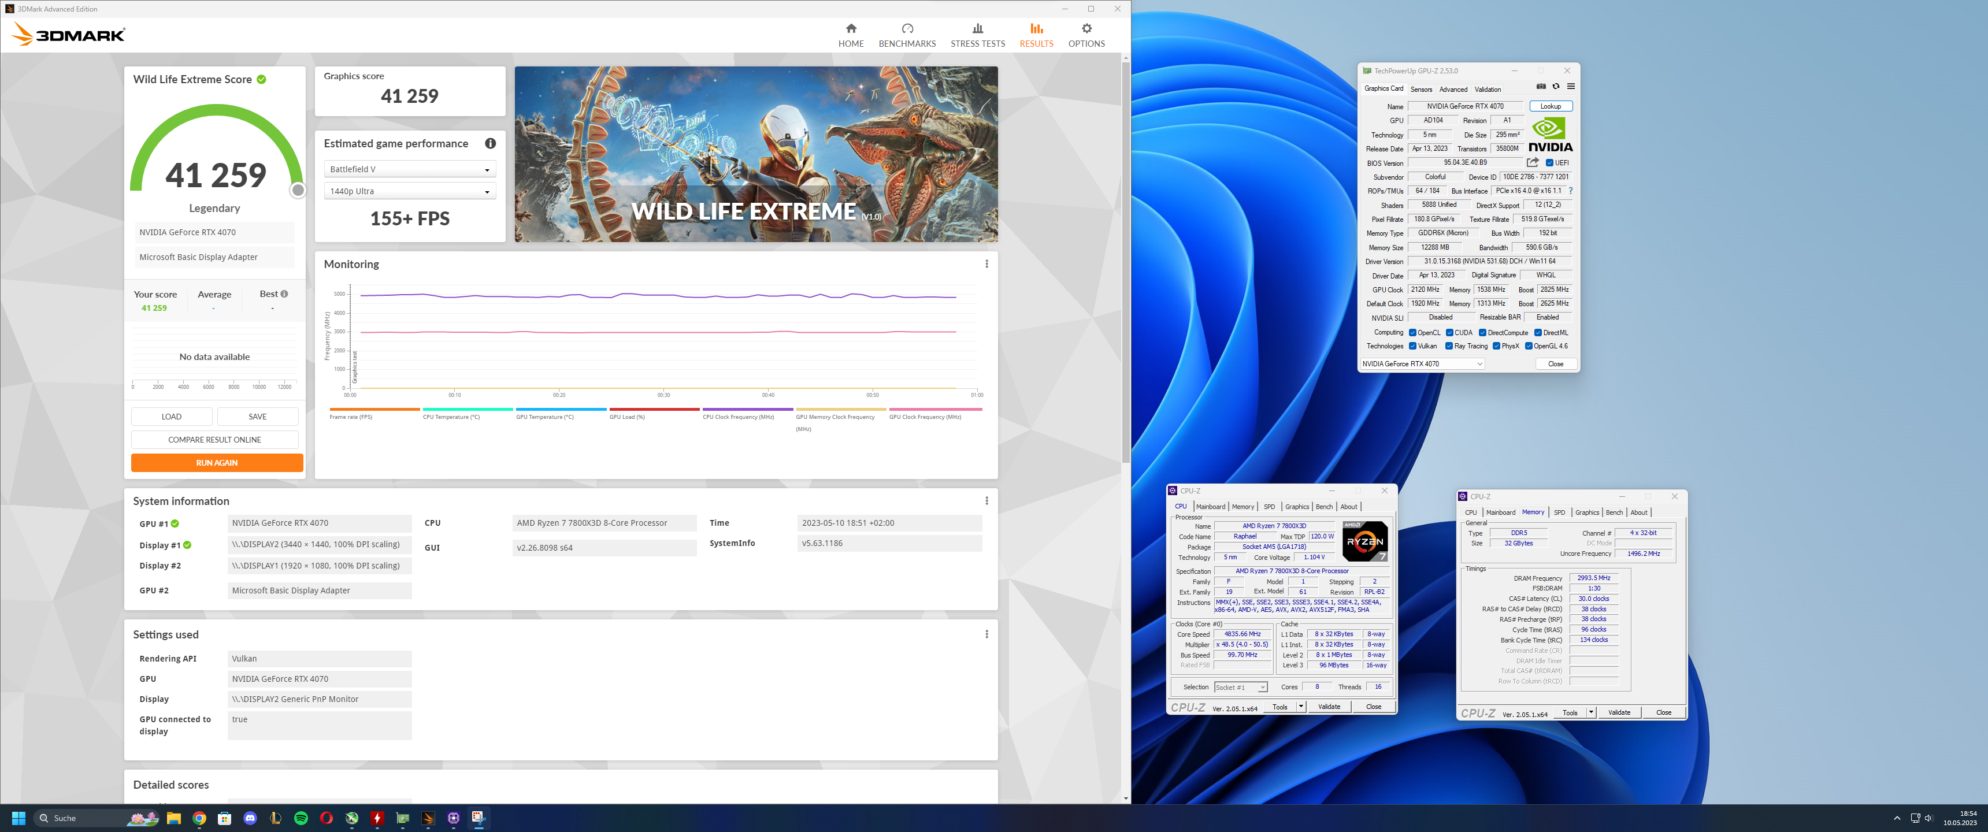1988x832 pixels.
Task: Open Spotify from the taskbar
Action: (x=301, y=818)
